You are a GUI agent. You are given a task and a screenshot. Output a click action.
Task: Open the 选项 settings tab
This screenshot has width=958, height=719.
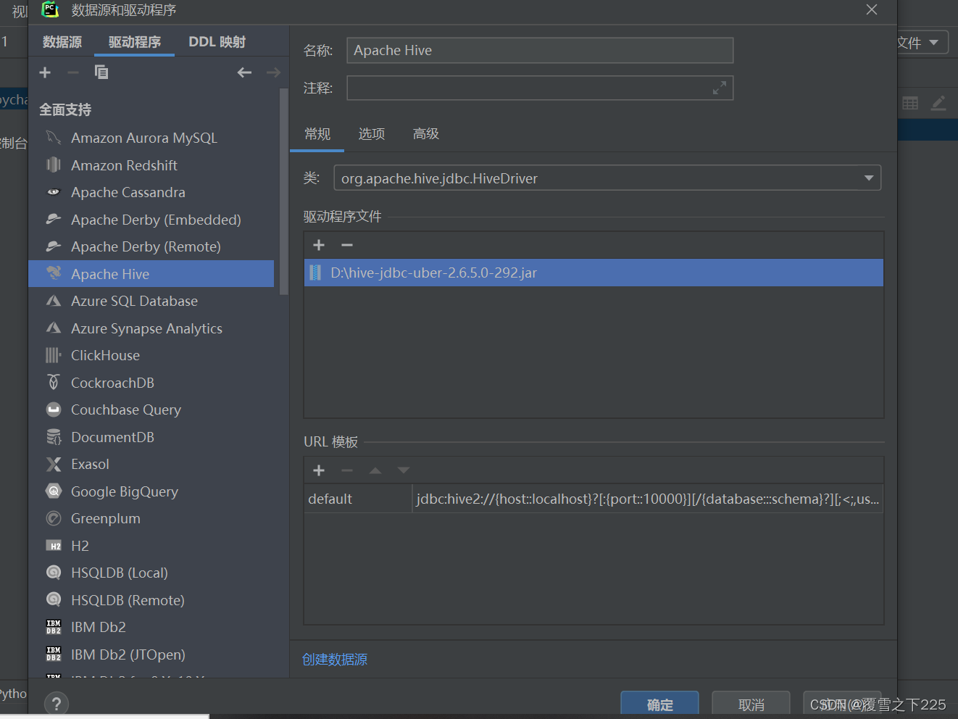(x=372, y=134)
